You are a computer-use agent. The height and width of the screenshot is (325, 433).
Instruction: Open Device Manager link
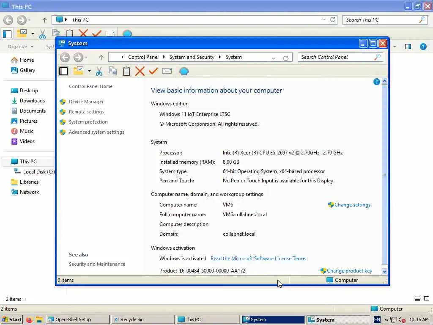pyautogui.click(x=86, y=102)
